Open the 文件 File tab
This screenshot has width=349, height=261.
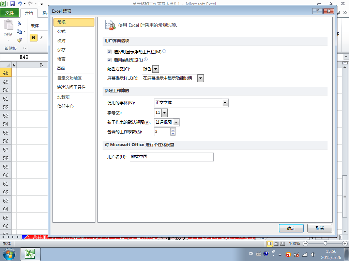(9, 13)
